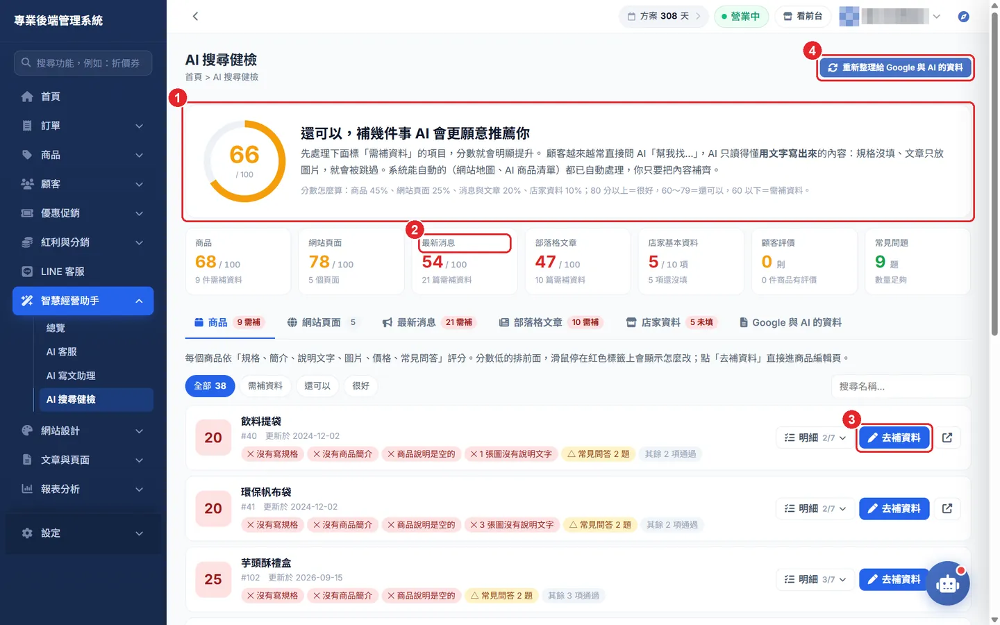The height and width of the screenshot is (625, 1000).
Task: Click the 優惠促銷 icon in sidebar
Action: point(27,213)
